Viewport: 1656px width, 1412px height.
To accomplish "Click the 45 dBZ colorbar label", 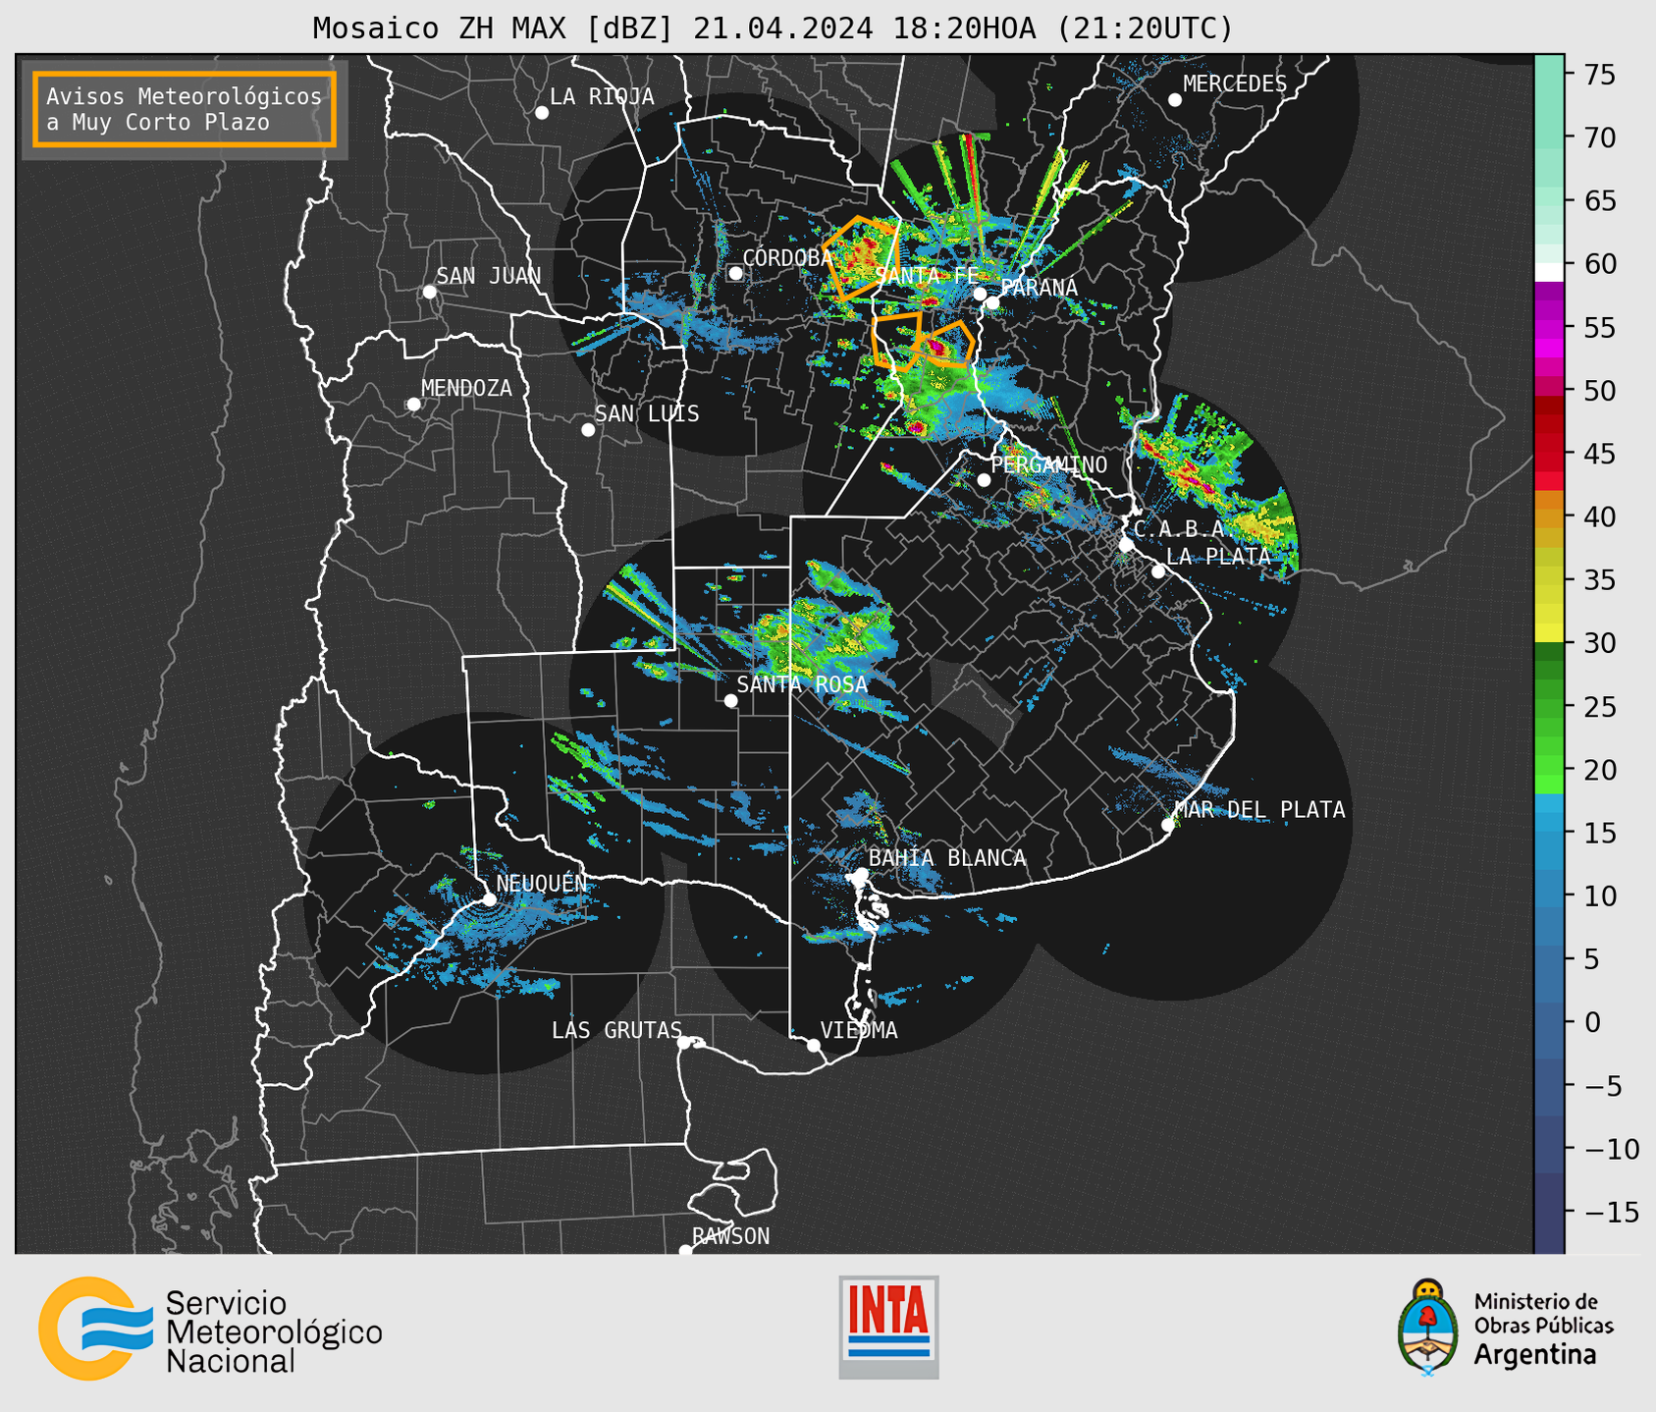I will pos(1599,454).
